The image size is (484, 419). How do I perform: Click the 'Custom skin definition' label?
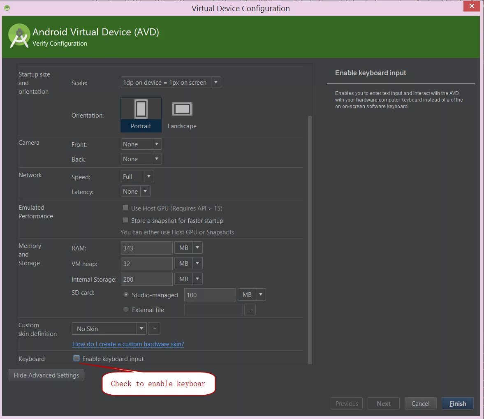pos(37,329)
